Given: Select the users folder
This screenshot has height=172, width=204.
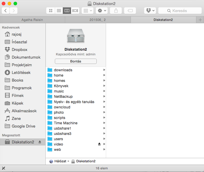Looking at the screenshot, I should (x=76, y=139).
